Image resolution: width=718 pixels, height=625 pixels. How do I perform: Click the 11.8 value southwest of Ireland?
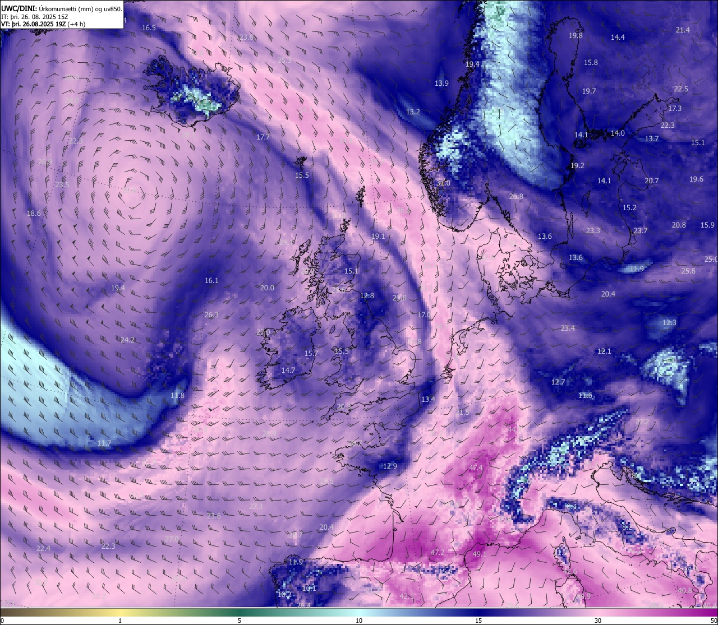tap(177, 396)
